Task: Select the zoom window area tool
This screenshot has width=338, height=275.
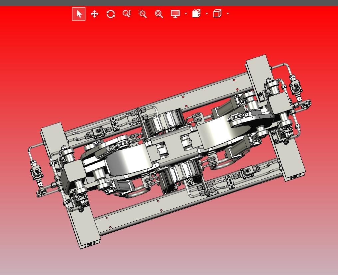Action: 143,14
